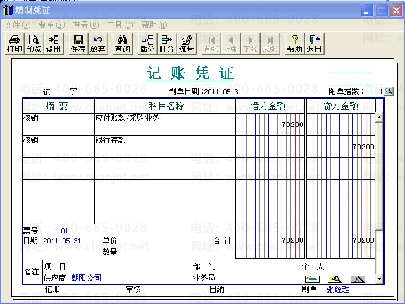Open the 流量 cash flow icon
This screenshot has width=405, height=304.
click(186, 44)
